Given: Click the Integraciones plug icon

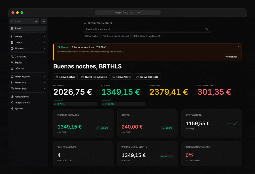Looking at the screenshot, I should [x=12, y=103].
